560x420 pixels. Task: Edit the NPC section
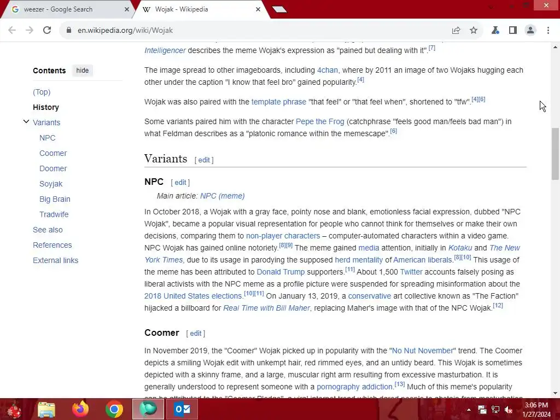tap(180, 183)
